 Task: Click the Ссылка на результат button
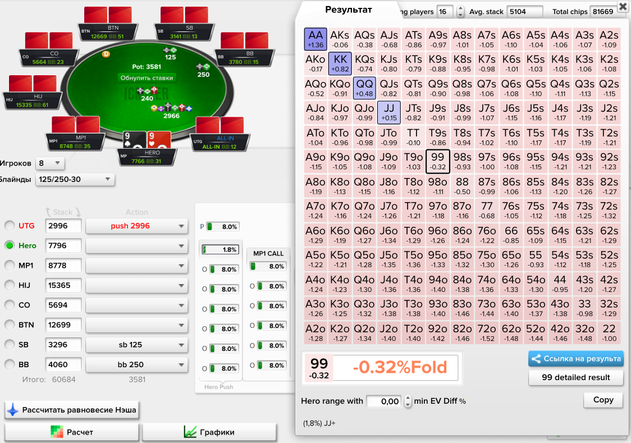[576, 359]
